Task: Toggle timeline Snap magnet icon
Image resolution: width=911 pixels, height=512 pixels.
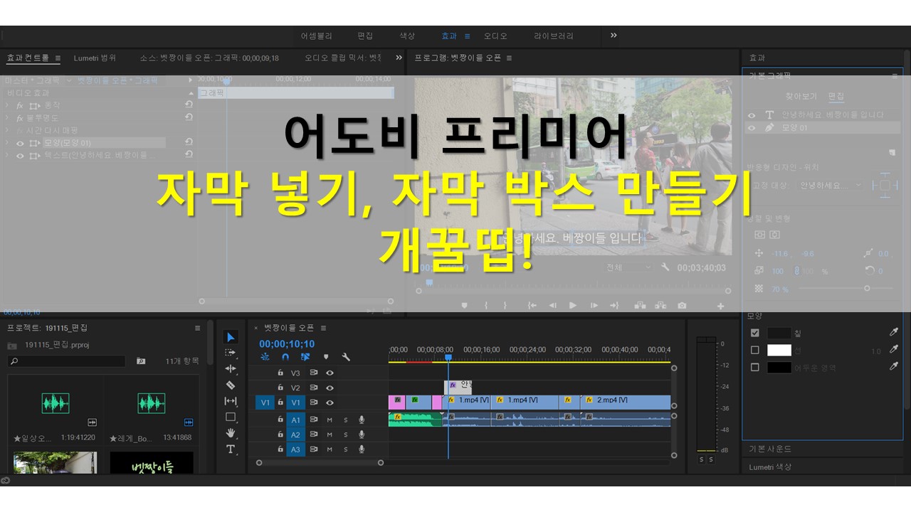Action: [x=285, y=357]
